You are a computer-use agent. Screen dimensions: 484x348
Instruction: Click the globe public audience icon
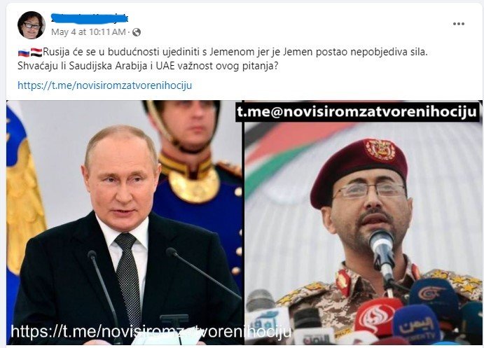click(x=137, y=32)
